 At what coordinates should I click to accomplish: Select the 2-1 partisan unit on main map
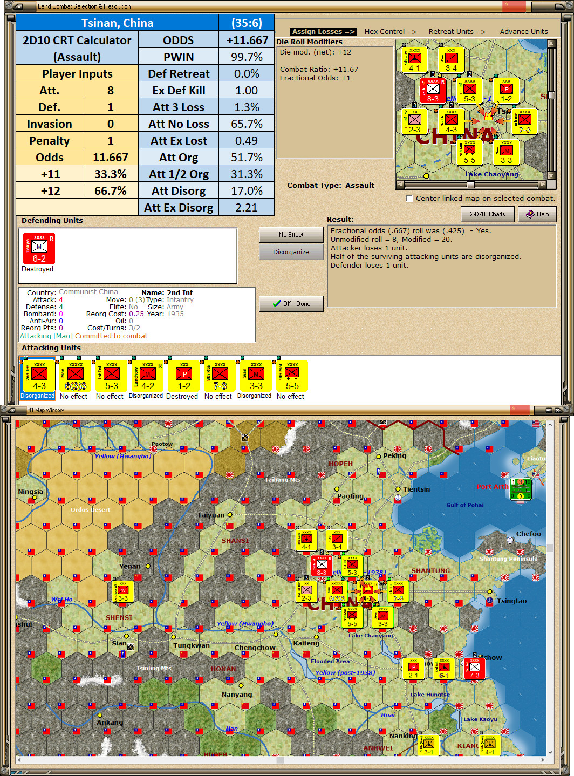[413, 668]
